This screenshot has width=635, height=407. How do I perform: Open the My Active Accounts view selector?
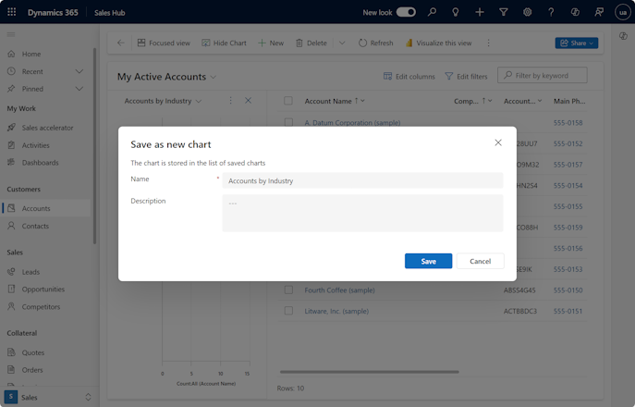coord(167,77)
